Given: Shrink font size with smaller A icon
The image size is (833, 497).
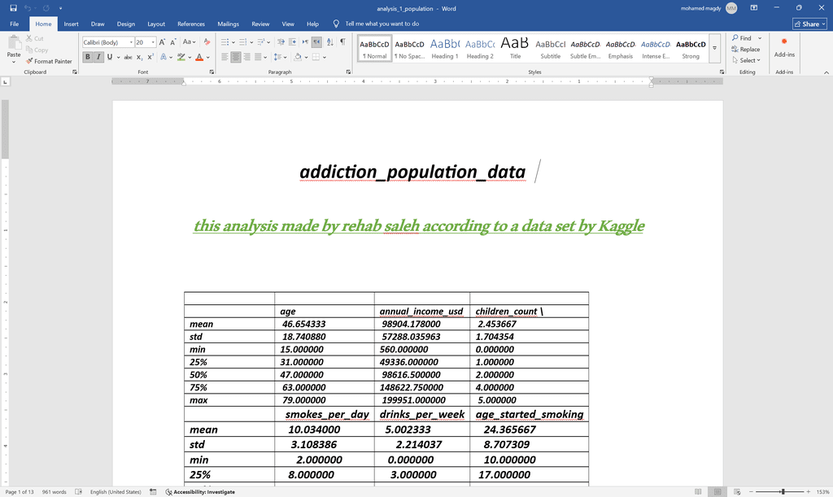Looking at the screenshot, I should coord(172,42).
